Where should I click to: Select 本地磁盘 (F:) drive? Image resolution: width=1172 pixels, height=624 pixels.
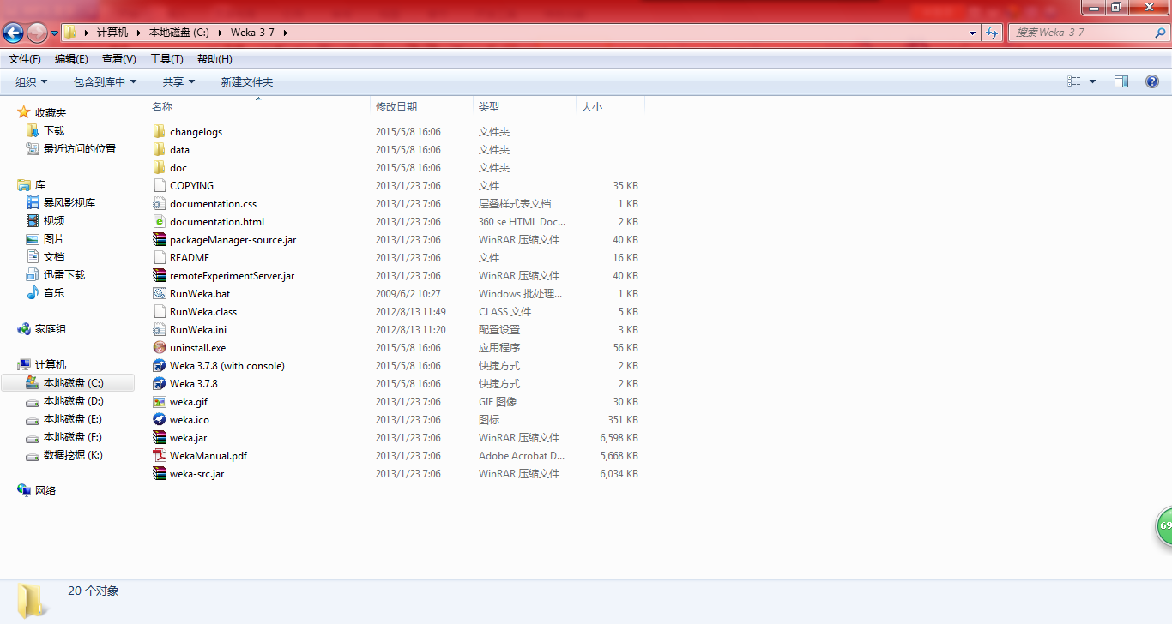point(73,437)
